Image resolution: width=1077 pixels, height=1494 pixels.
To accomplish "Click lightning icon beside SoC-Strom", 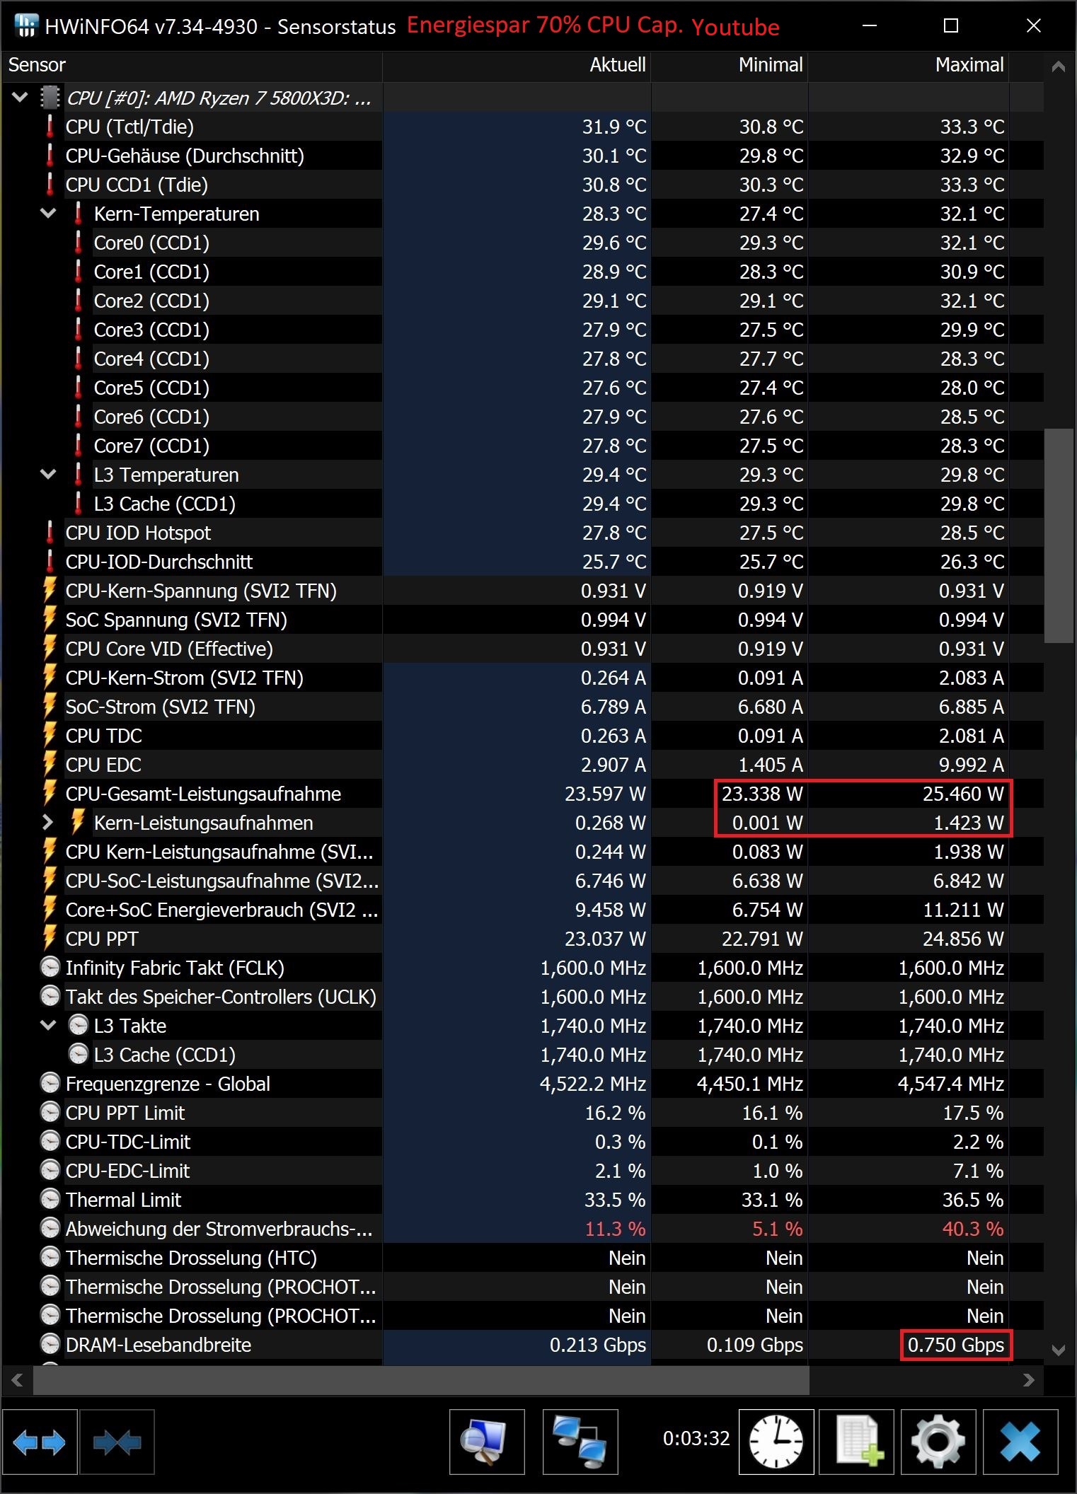I will [50, 707].
